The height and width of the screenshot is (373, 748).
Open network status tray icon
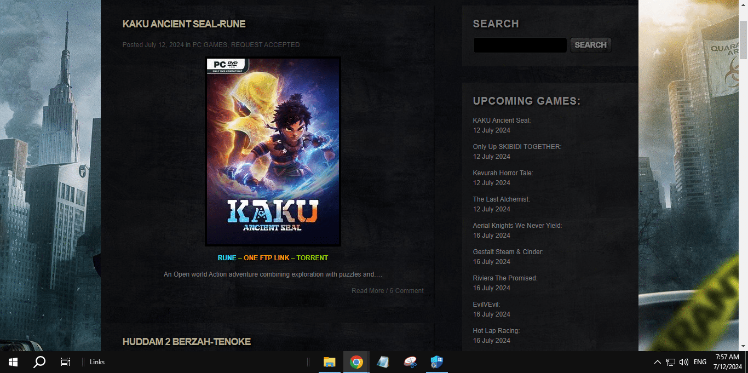(671, 362)
